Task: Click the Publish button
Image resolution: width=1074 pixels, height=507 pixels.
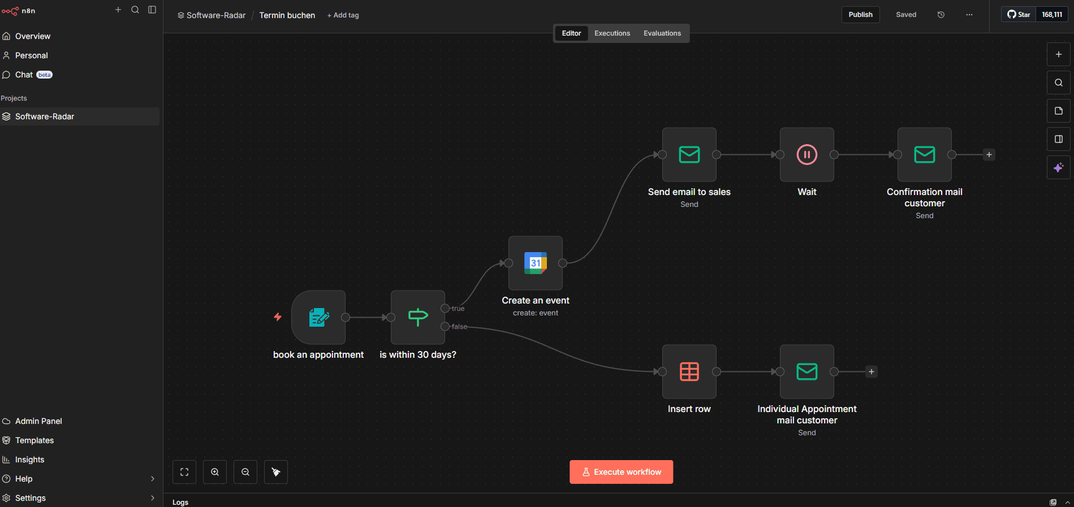Action: (x=860, y=15)
